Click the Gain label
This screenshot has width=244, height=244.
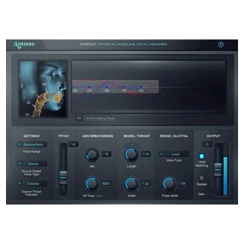(x=201, y=194)
